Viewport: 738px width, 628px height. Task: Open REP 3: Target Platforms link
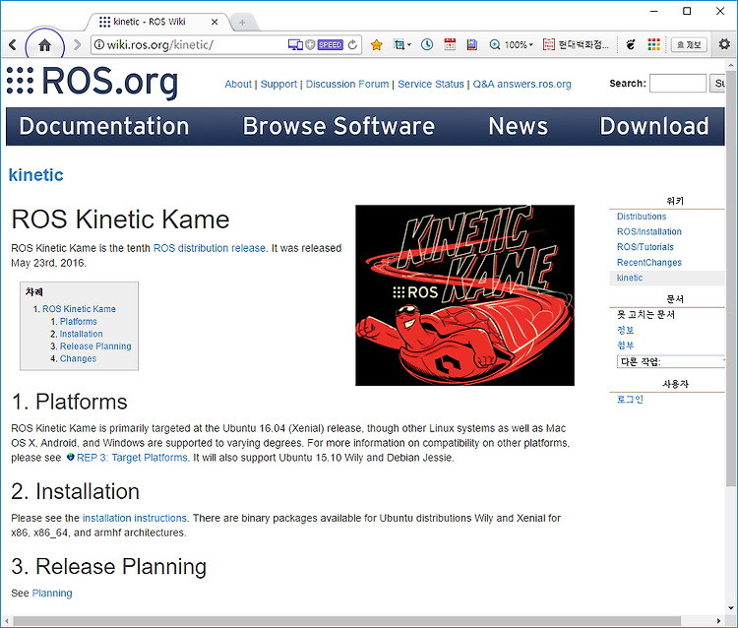point(132,458)
